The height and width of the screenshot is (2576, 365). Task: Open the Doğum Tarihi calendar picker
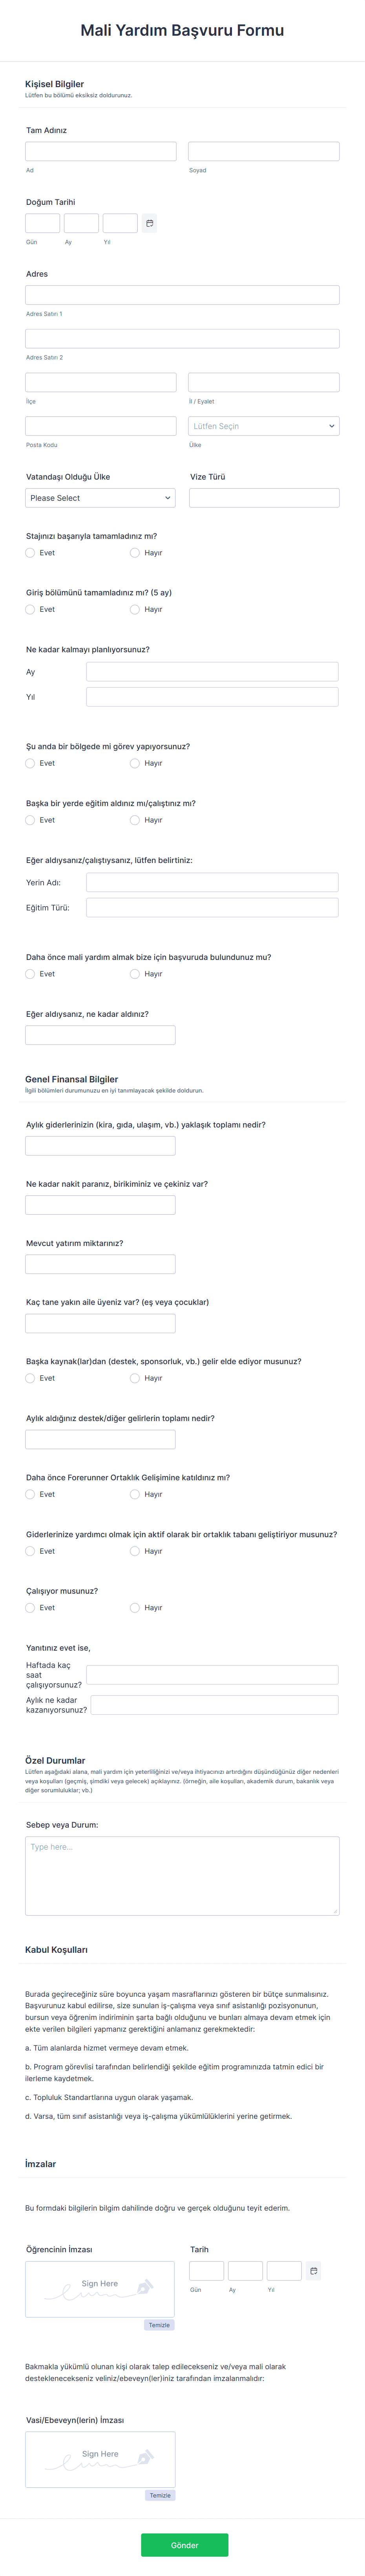point(149,223)
